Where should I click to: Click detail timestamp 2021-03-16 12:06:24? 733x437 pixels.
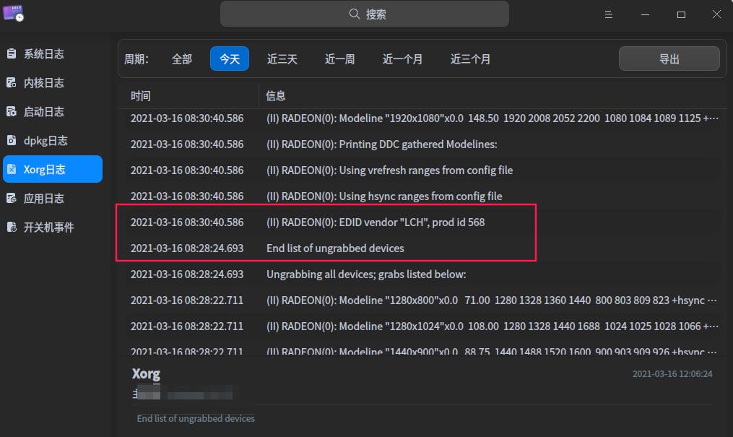672,374
